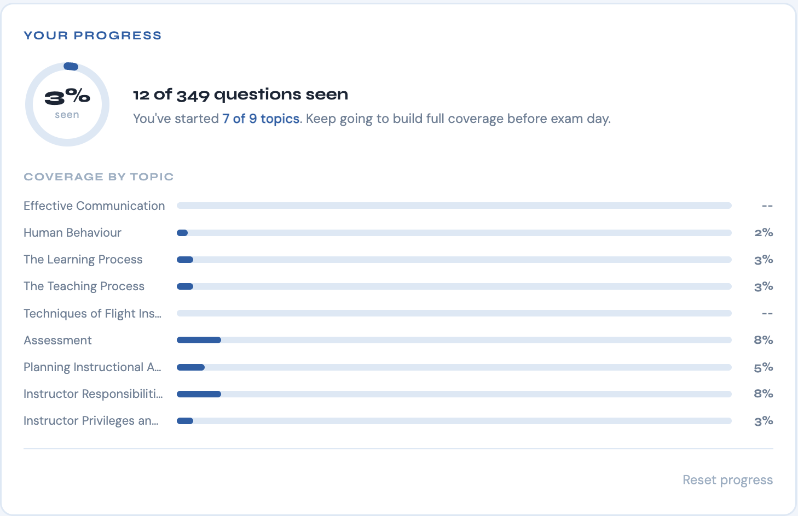Click the Human Behaviour progress bar
The height and width of the screenshot is (516, 798).
[454, 232]
